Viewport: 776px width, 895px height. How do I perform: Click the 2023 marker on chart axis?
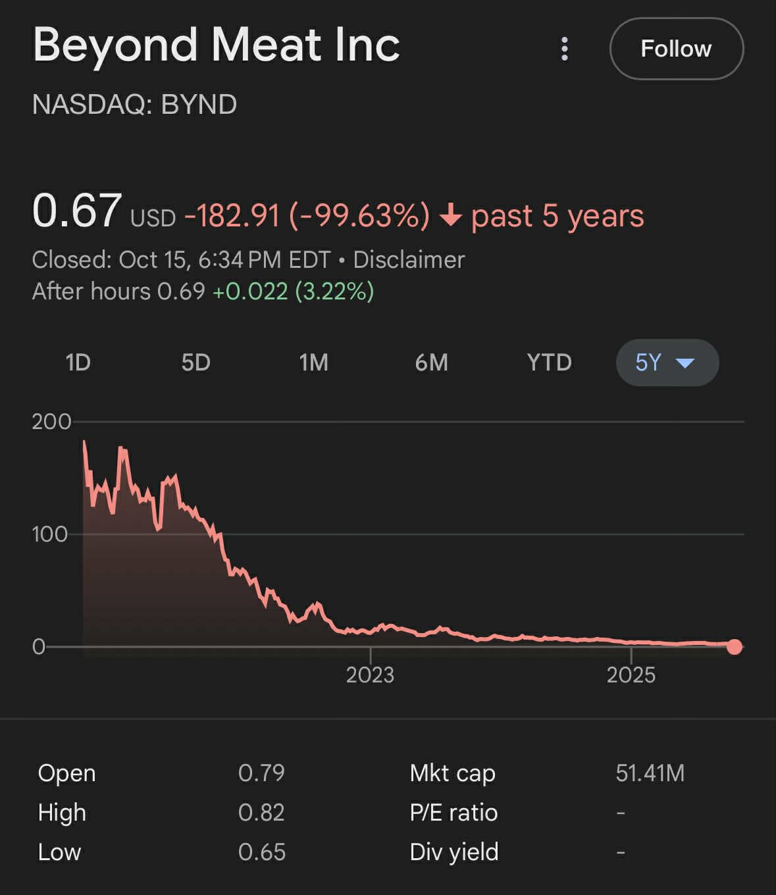coord(370,675)
